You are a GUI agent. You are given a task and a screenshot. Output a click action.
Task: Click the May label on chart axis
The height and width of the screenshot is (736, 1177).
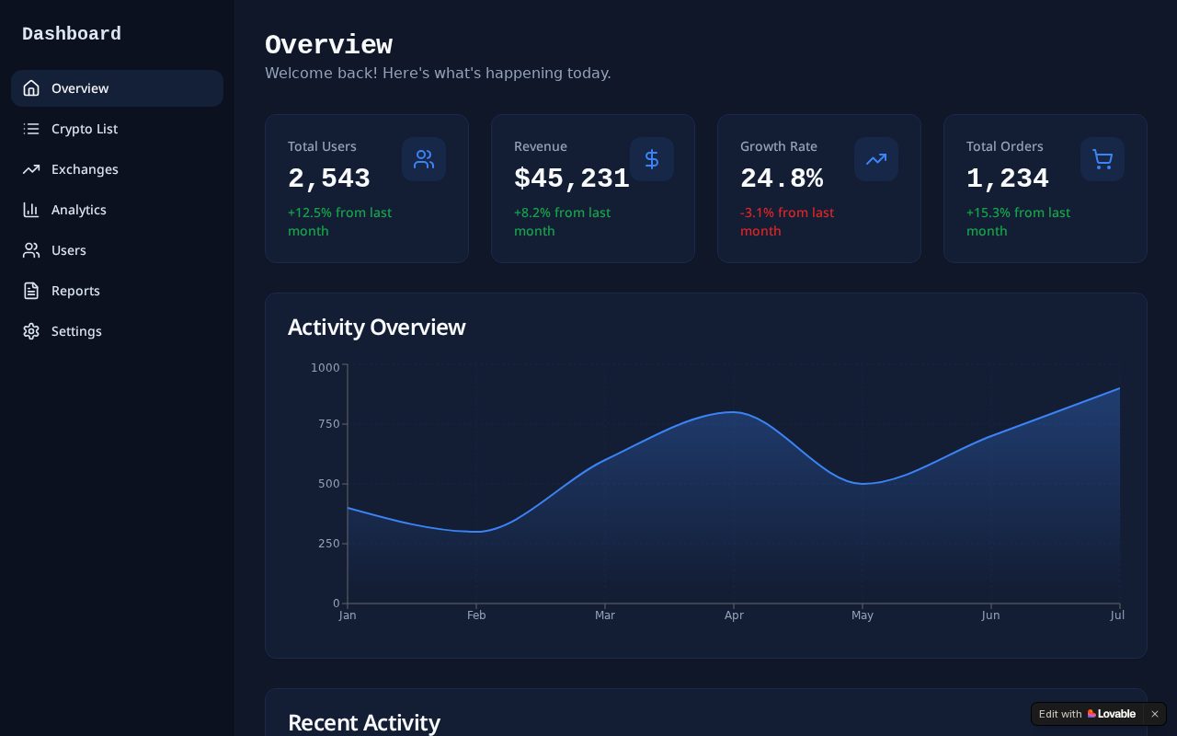[863, 615]
